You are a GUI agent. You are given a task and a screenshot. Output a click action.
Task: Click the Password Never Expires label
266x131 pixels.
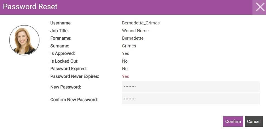pyautogui.click(x=75, y=76)
